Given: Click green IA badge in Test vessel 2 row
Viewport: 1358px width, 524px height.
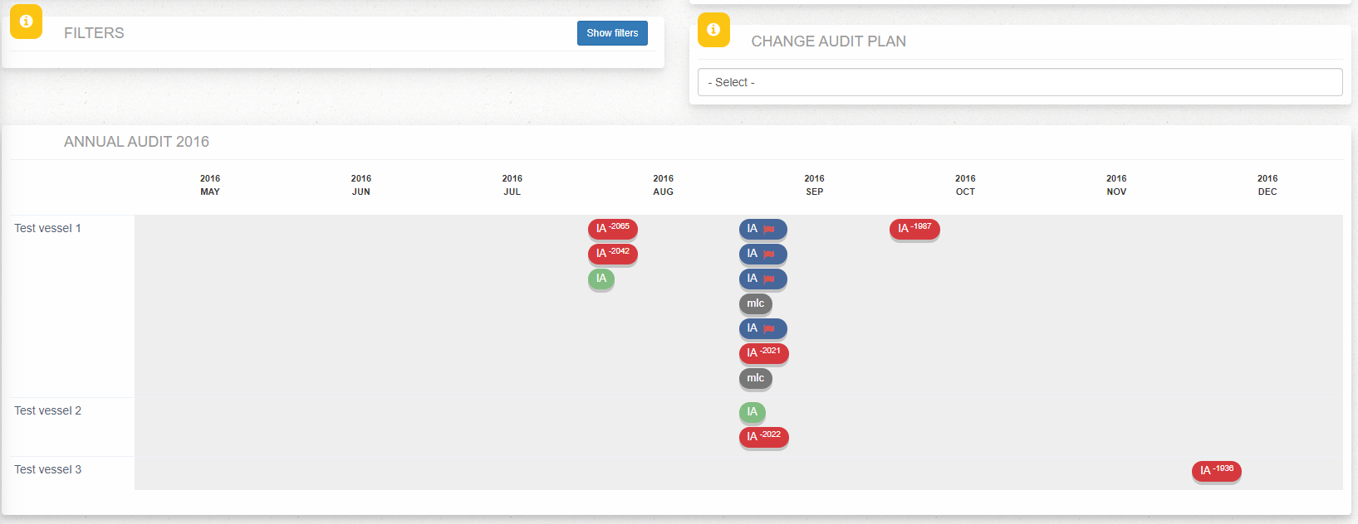Looking at the screenshot, I should 752,412.
